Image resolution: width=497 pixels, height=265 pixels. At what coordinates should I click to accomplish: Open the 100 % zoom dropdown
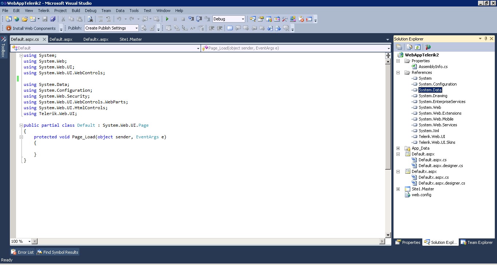[x=29, y=241]
